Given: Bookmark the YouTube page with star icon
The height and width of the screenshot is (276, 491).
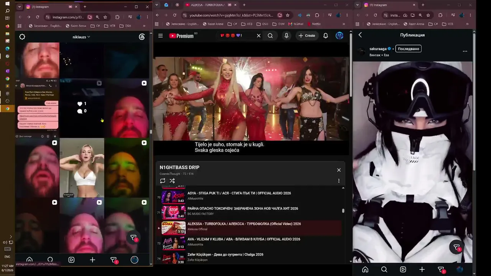Looking at the screenshot, I should click(287, 15).
